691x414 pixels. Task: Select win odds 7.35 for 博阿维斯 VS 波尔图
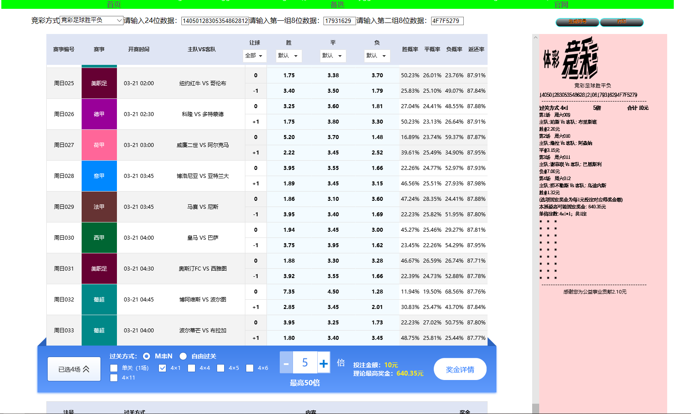[289, 292]
